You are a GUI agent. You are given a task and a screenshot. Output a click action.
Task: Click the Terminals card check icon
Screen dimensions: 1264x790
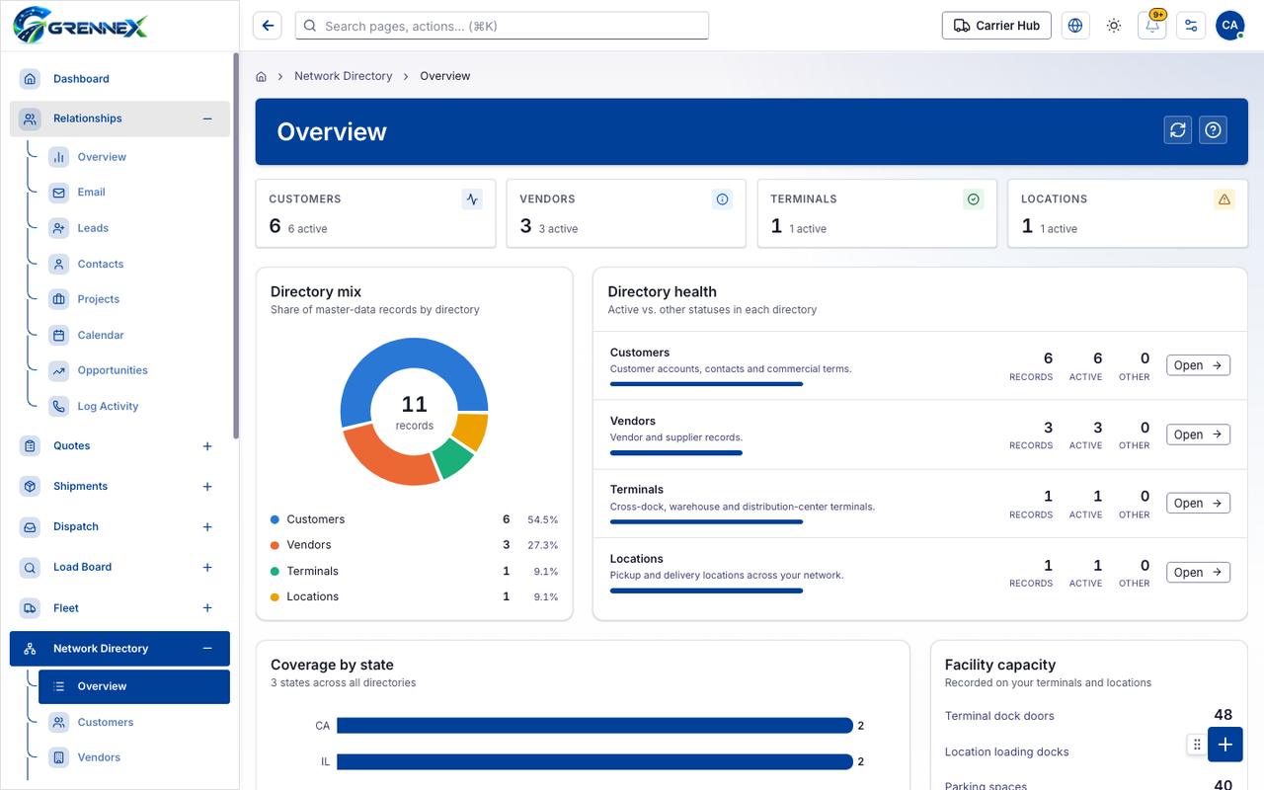(x=974, y=199)
